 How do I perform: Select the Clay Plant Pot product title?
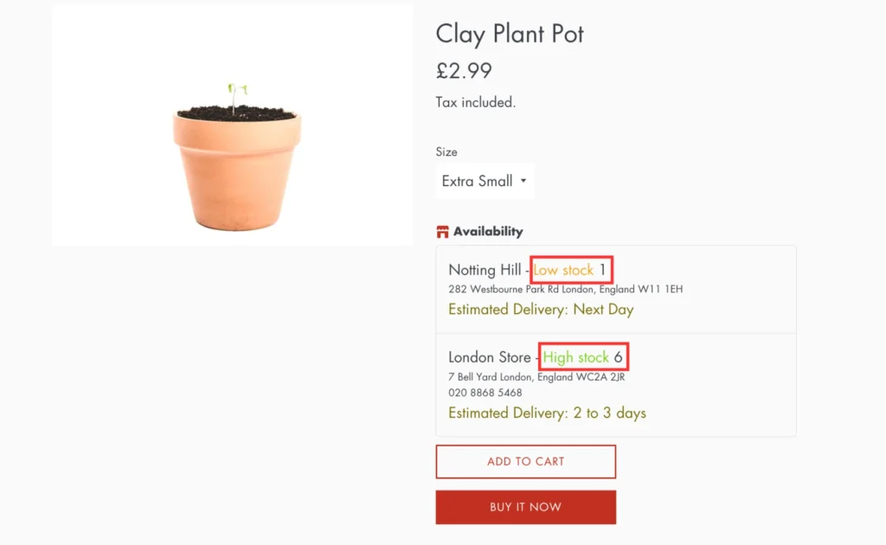tap(510, 34)
